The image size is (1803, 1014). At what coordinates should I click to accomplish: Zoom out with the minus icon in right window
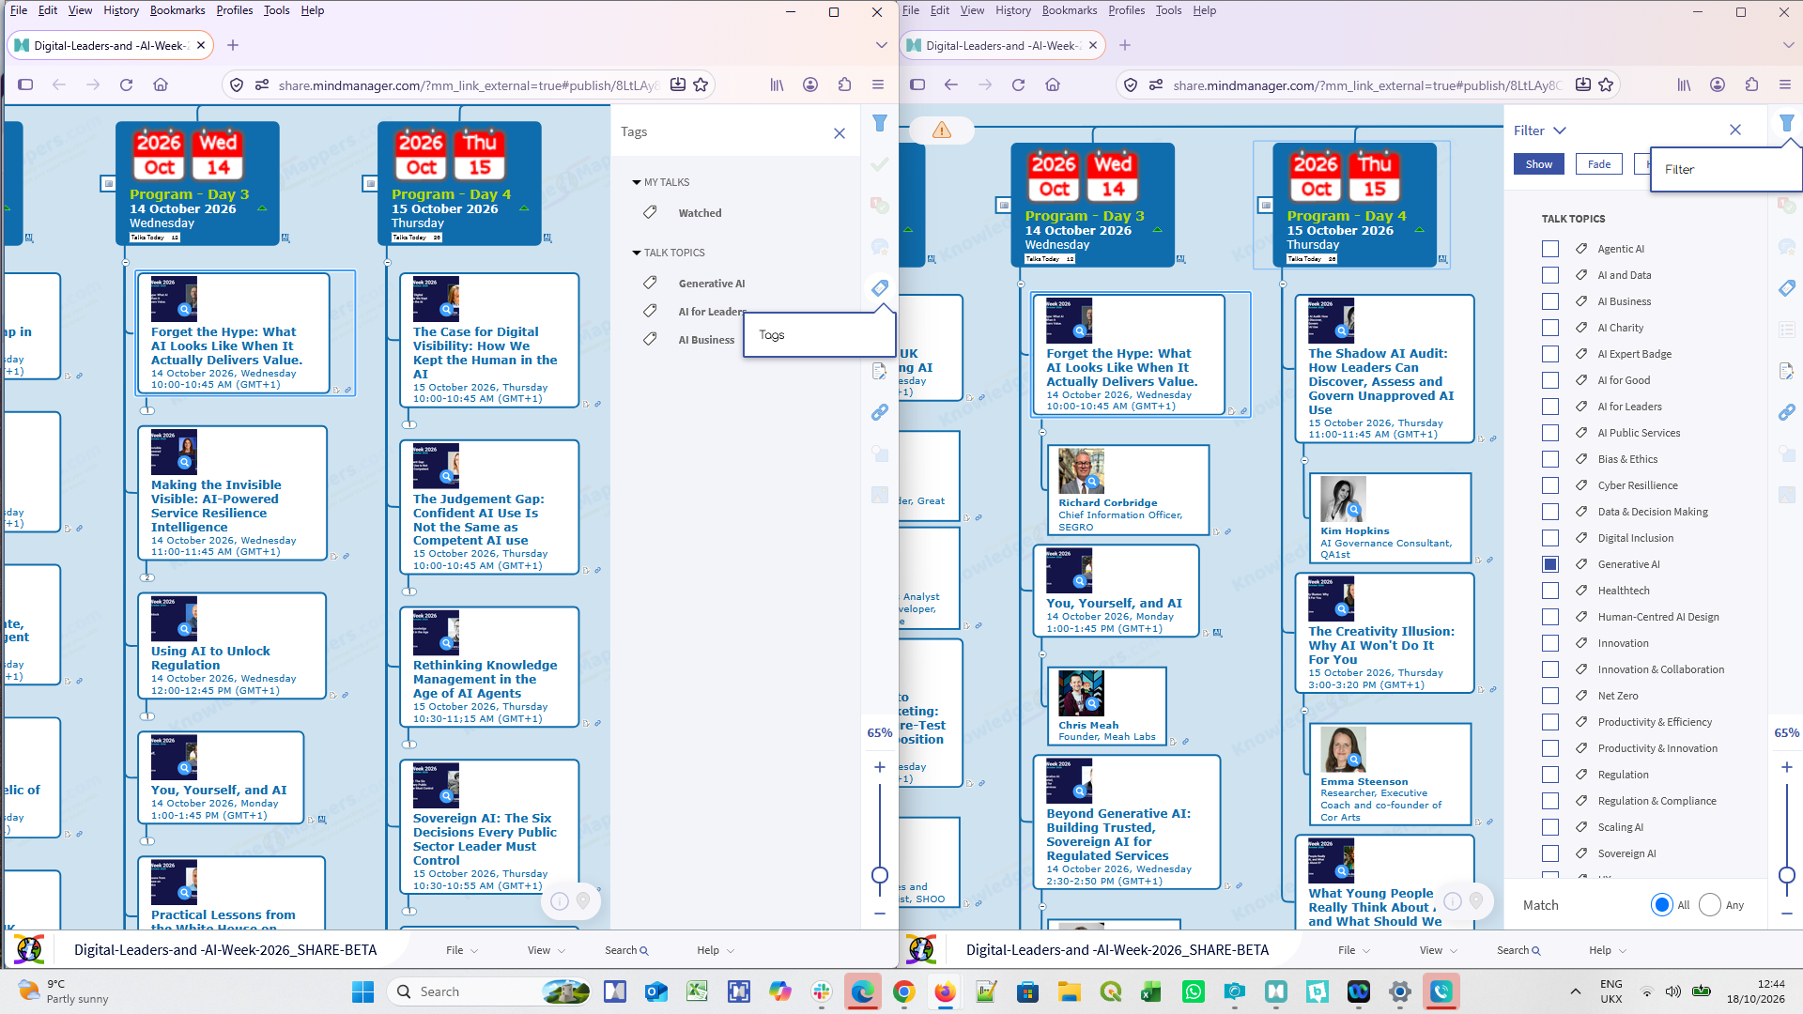(1787, 913)
